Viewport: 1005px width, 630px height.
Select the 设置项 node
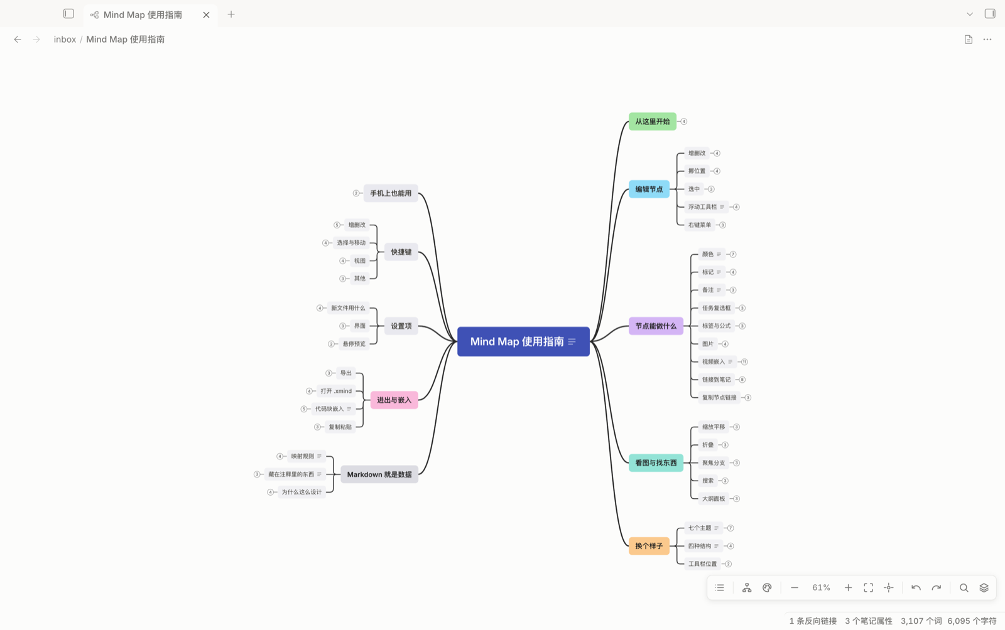tap(401, 326)
